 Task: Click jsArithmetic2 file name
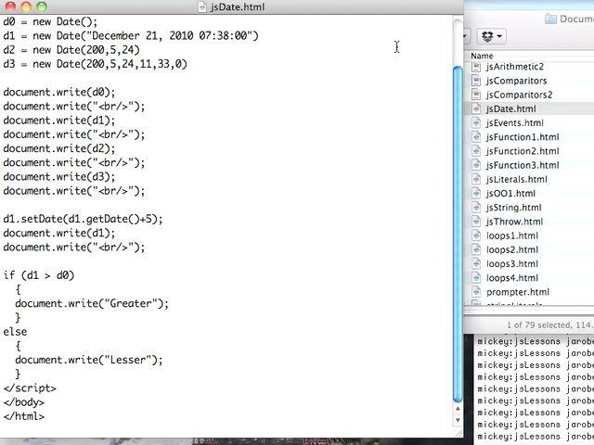(x=515, y=67)
